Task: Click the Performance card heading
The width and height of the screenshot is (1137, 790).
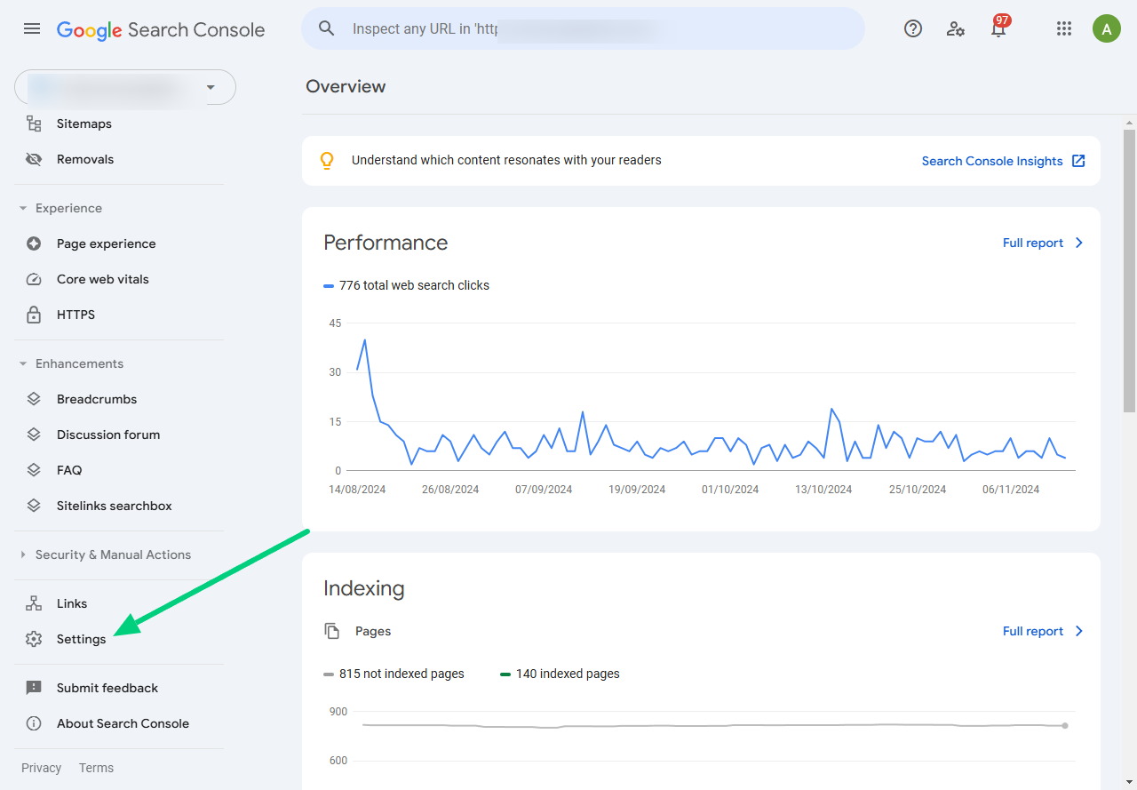Action: pos(386,243)
